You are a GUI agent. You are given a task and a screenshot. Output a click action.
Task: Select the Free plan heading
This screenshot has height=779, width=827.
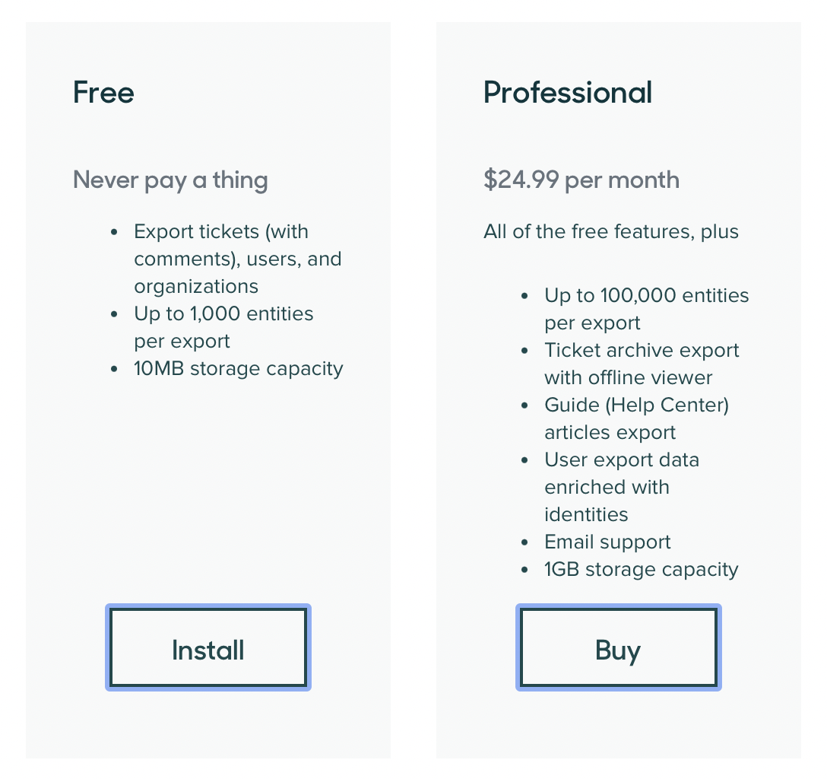point(103,93)
